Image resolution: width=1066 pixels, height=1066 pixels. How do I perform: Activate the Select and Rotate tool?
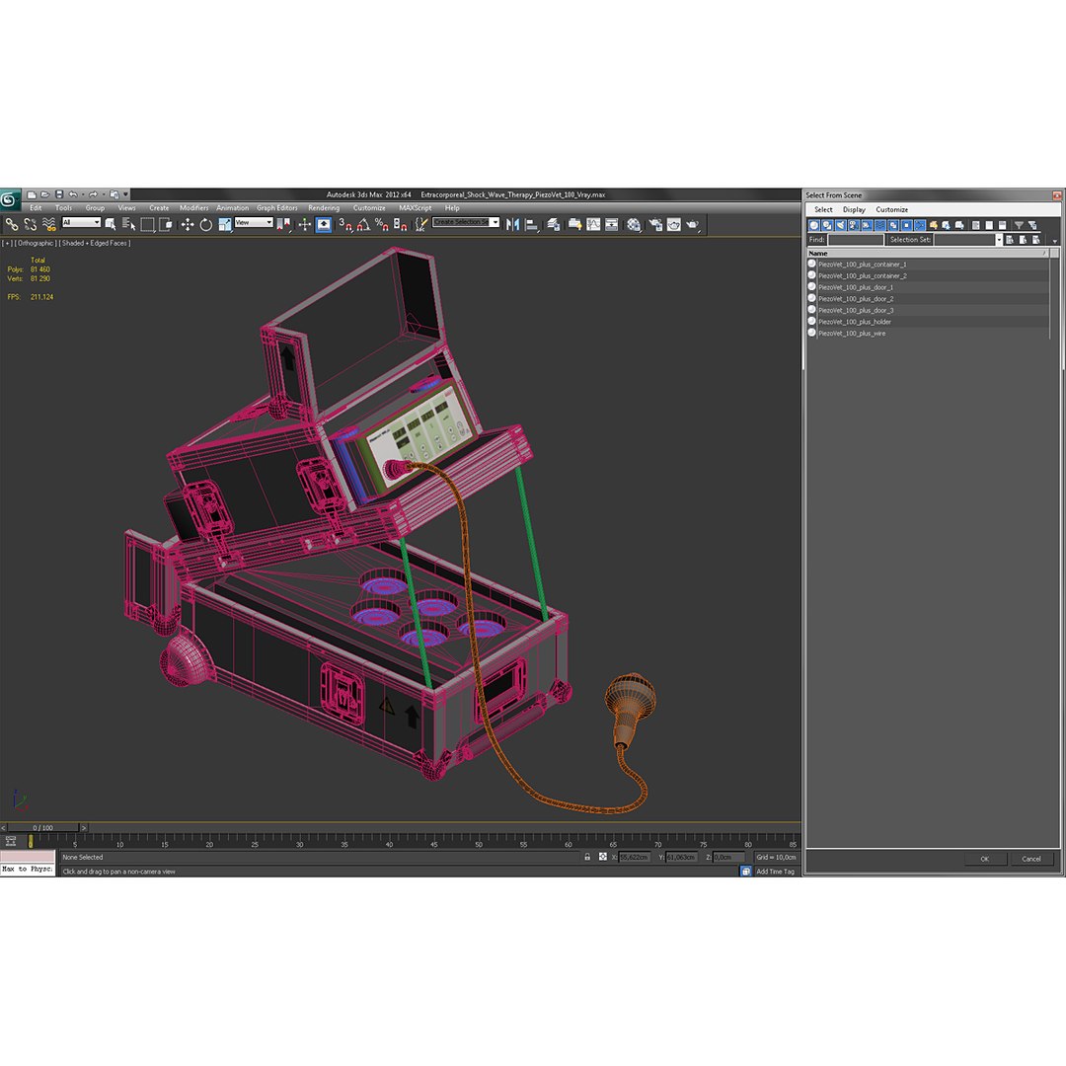(206, 224)
